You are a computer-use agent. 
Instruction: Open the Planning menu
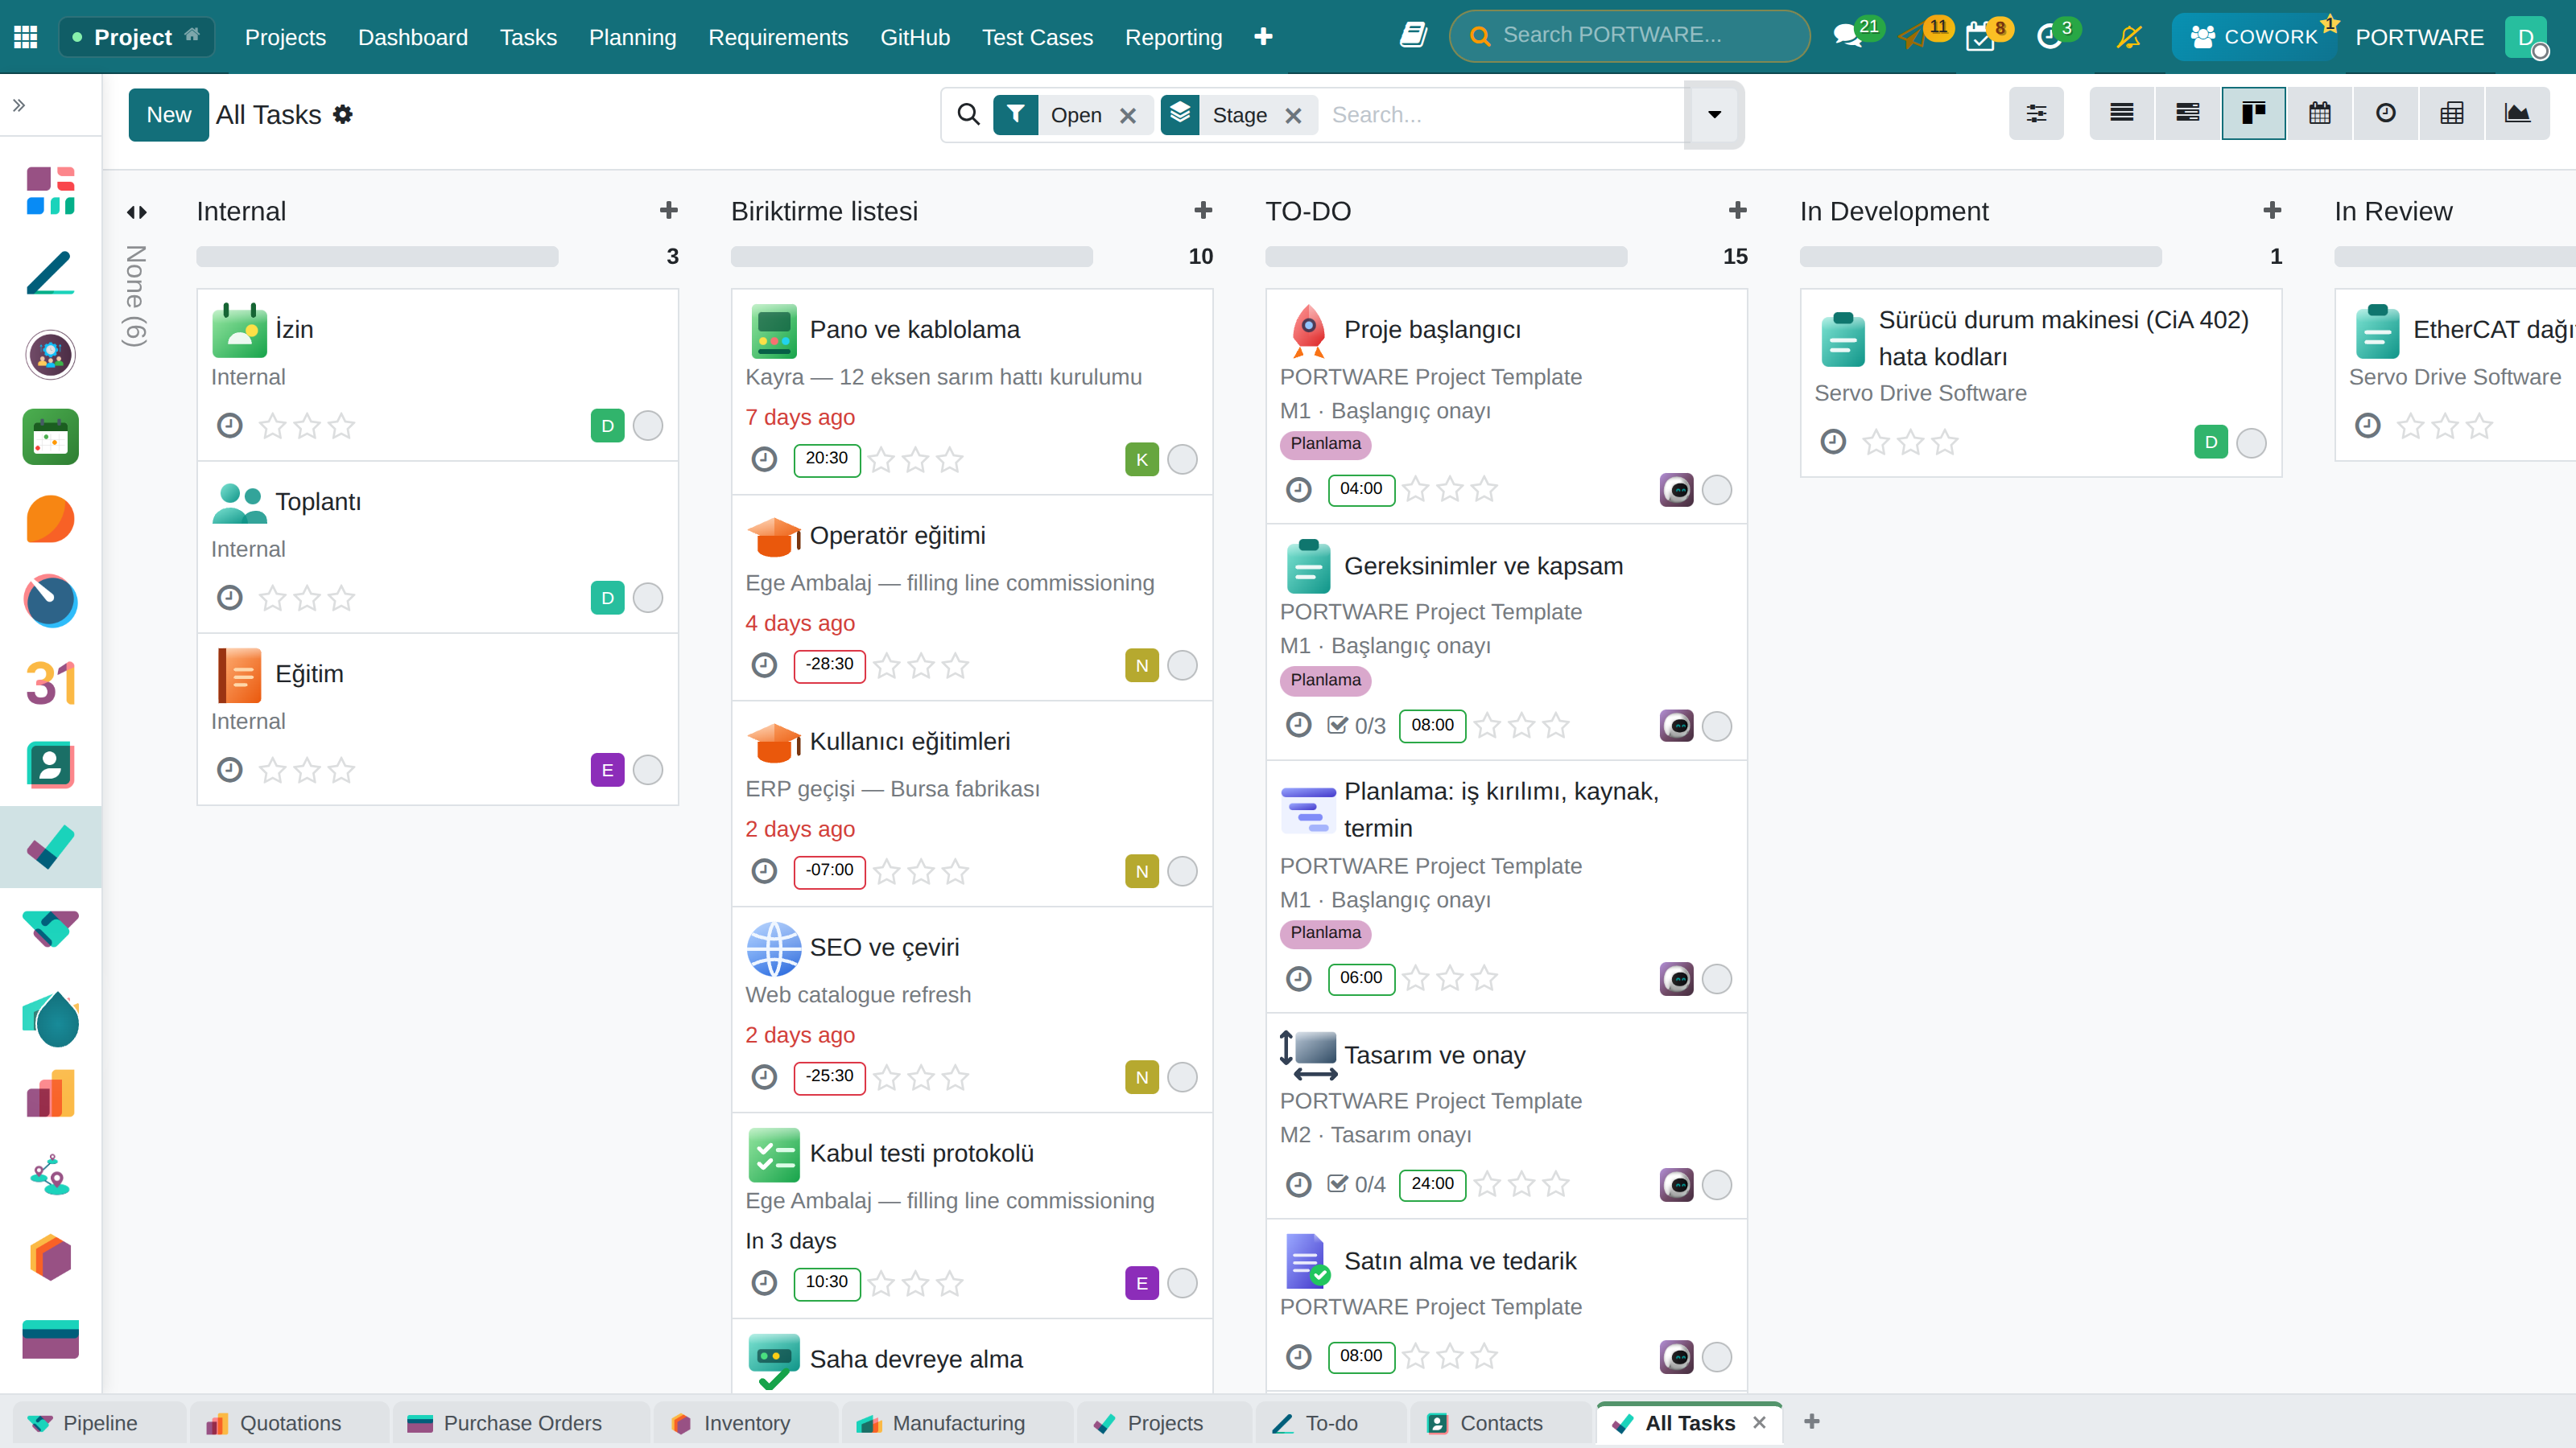point(632,37)
